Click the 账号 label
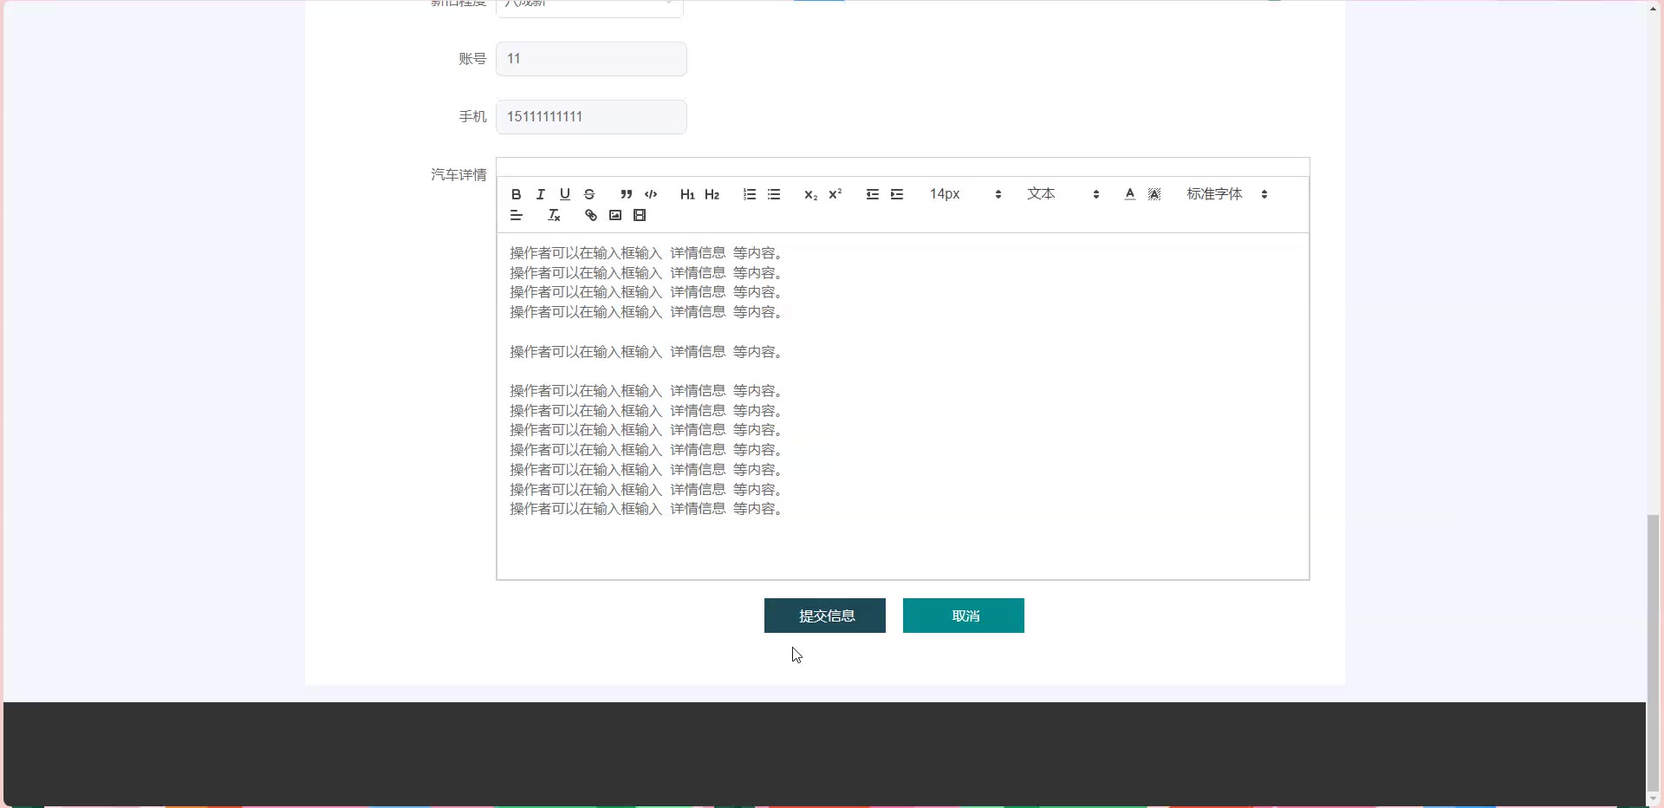1664x808 pixels. pyautogui.click(x=472, y=59)
